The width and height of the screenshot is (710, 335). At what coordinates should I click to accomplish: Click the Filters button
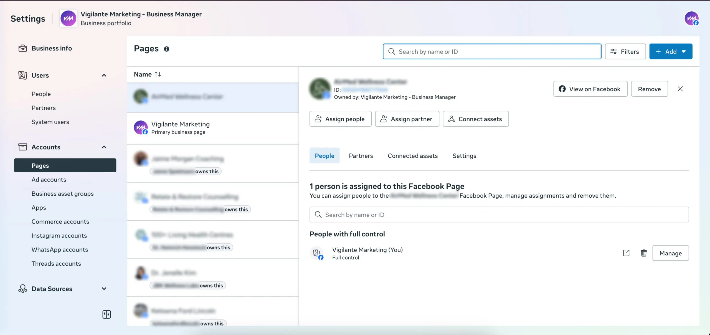tap(625, 51)
